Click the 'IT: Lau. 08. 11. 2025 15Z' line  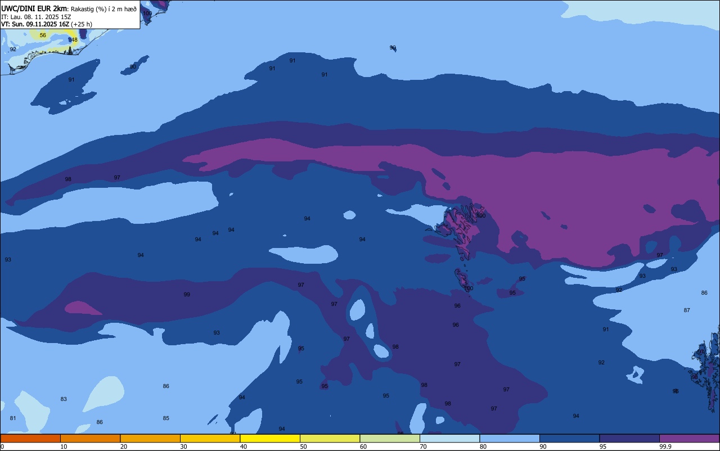[36, 17]
